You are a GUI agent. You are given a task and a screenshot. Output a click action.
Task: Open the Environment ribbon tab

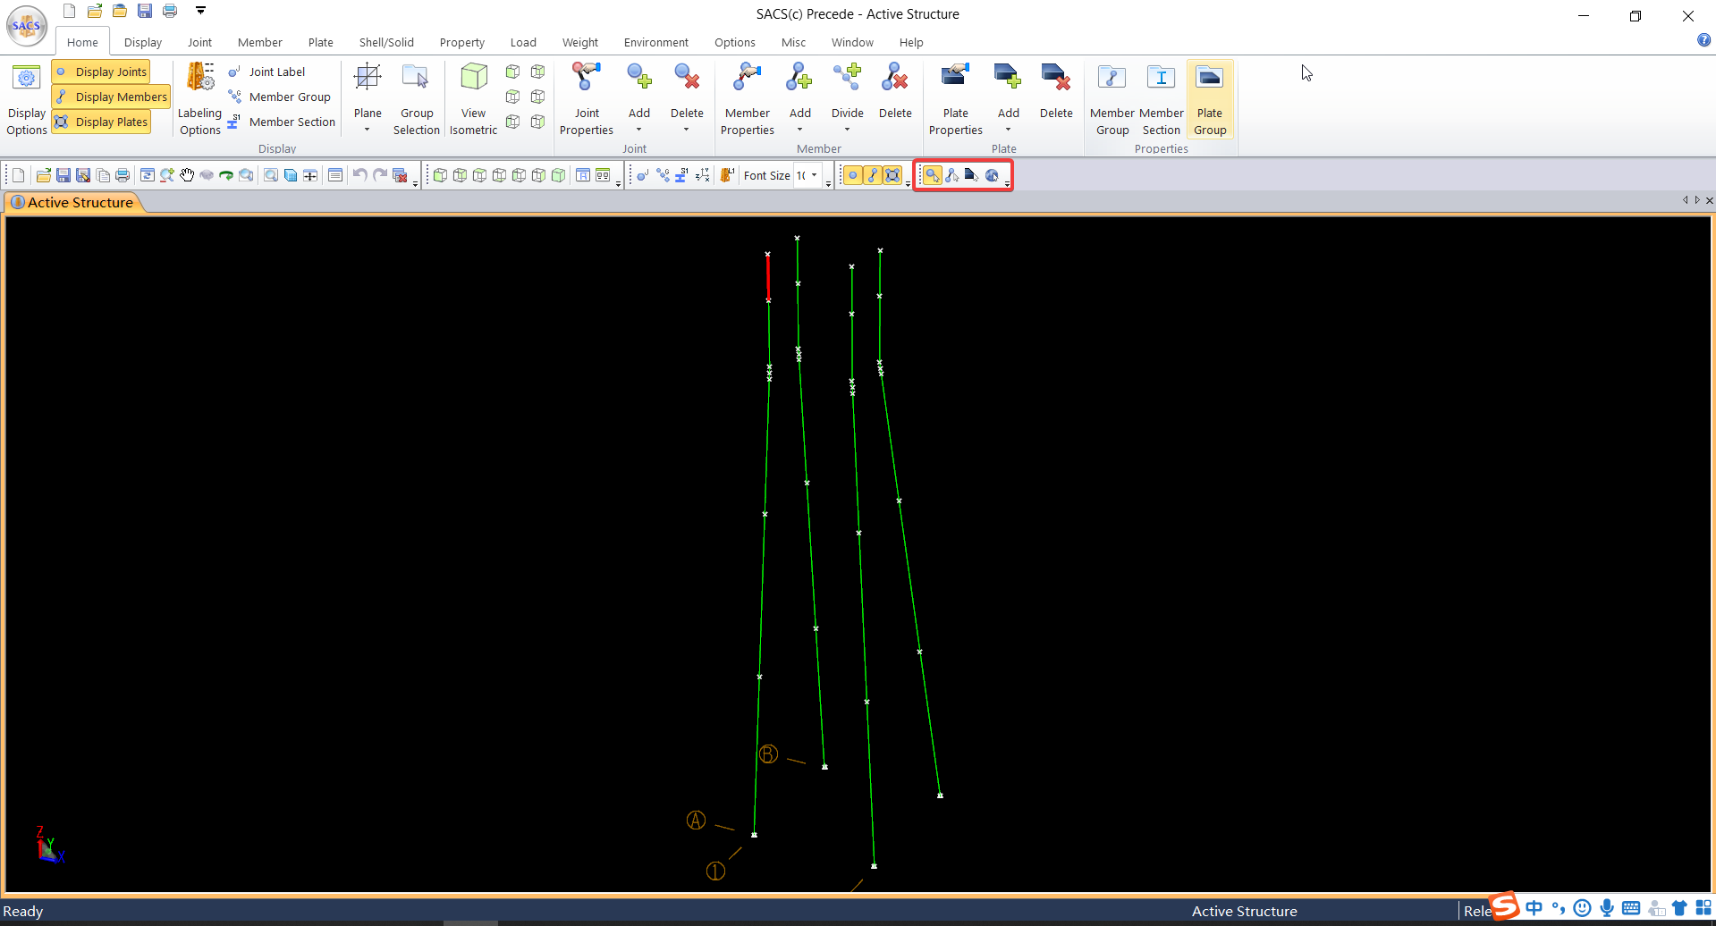[656, 42]
